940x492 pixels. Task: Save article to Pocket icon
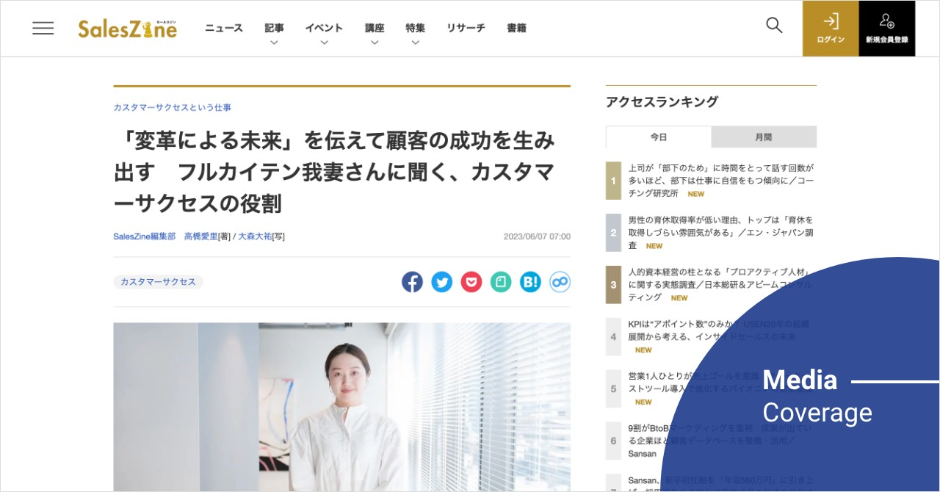tap(471, 282)
